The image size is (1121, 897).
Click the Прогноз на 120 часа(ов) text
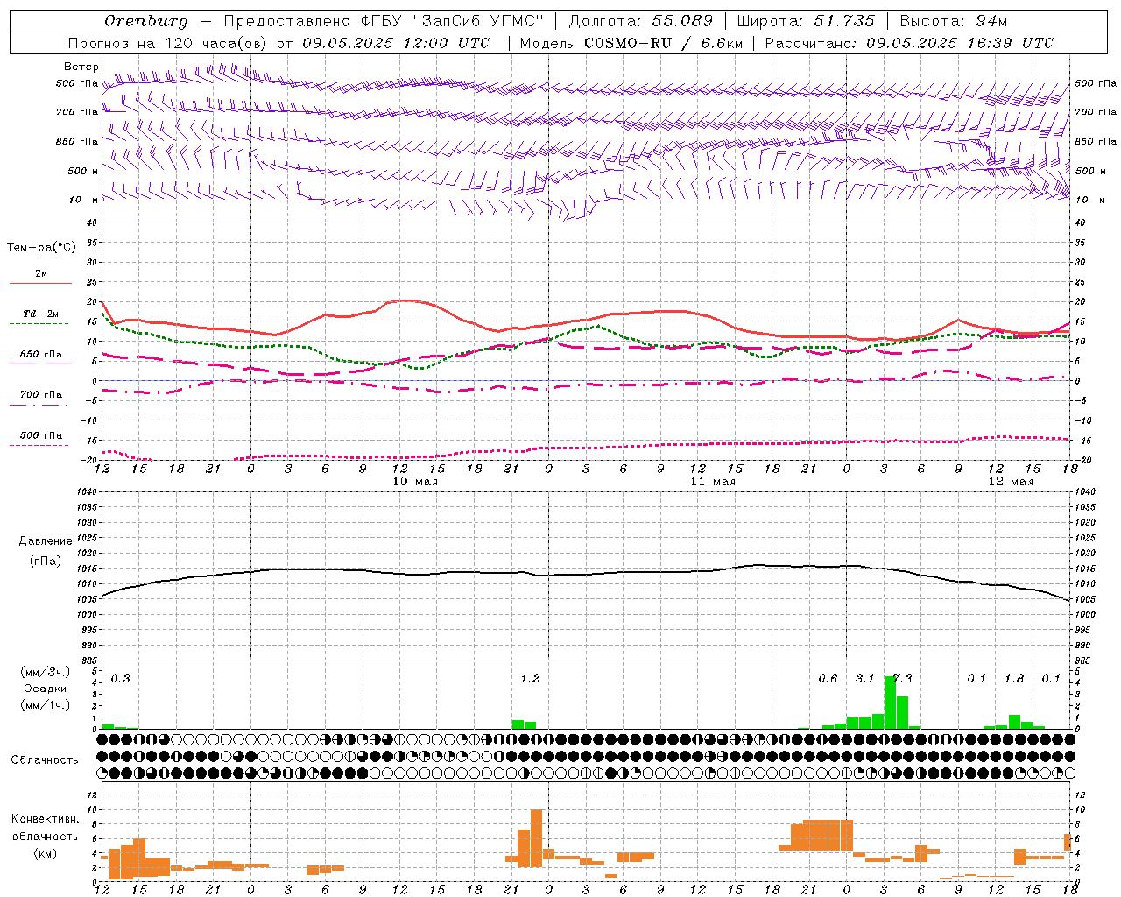167,42
